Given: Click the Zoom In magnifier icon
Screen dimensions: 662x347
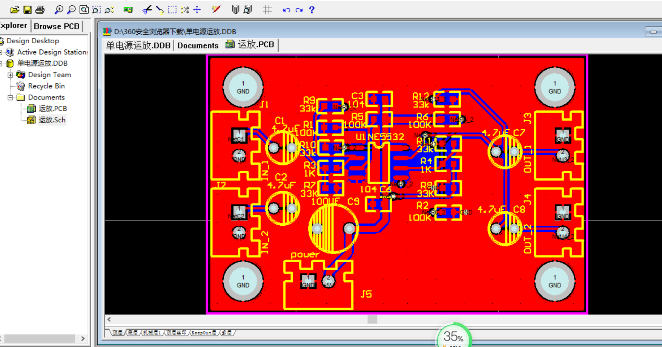Looking at the screenshot, I should 59,10.
